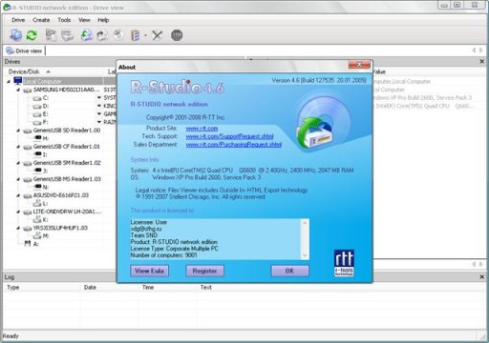
Task: Open the SupportRequest.shtml tech support link
Action: pyautogui.click(x=229, y=136)
